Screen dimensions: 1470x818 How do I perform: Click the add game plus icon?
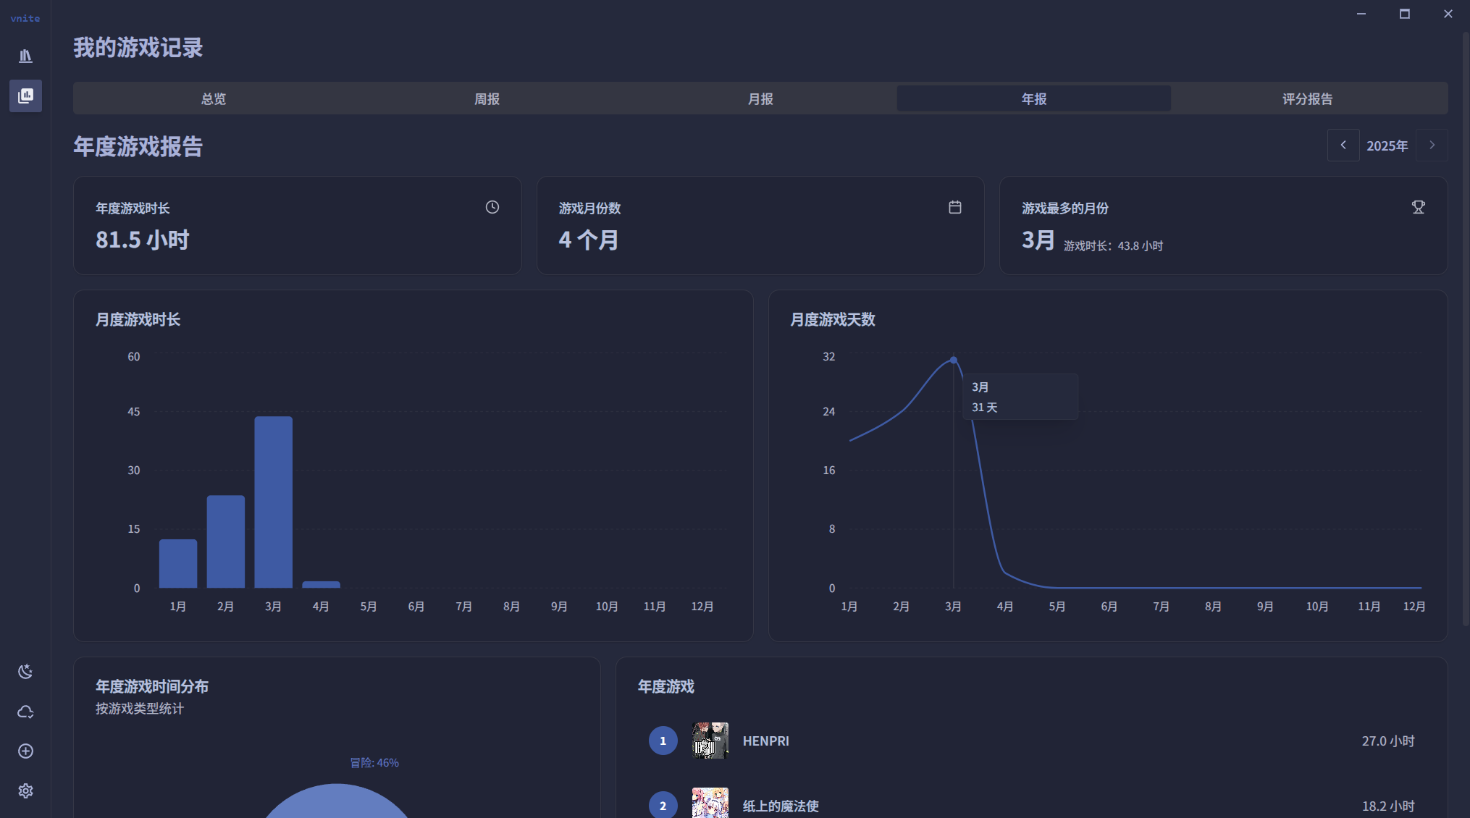[x=25, y=751]
